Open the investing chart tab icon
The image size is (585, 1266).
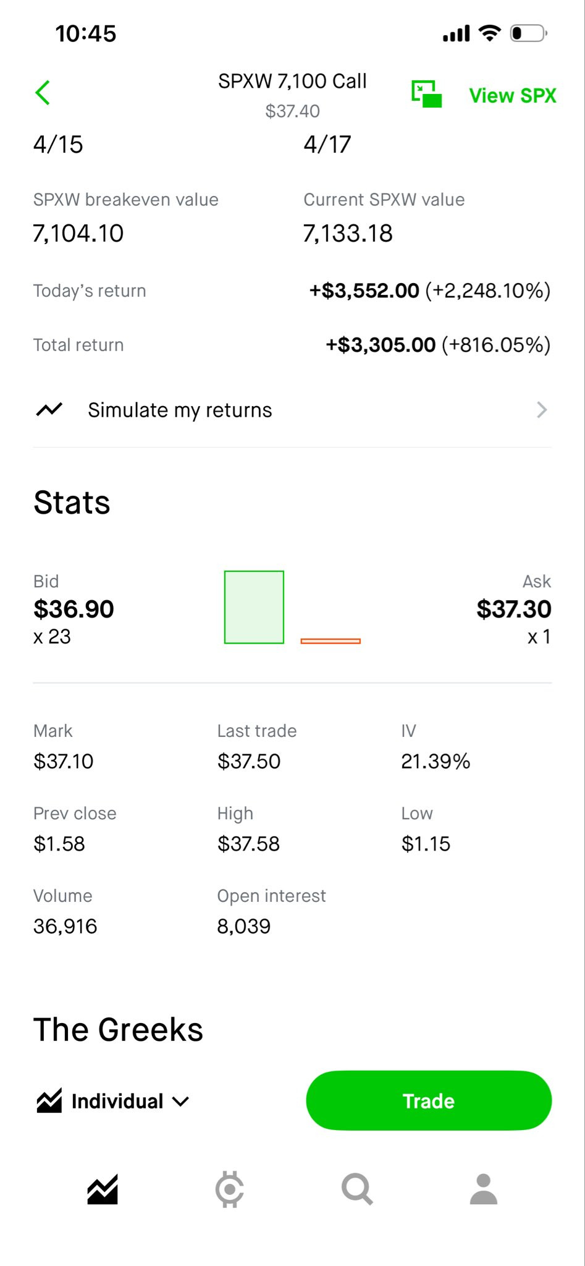coord(103,1189)
